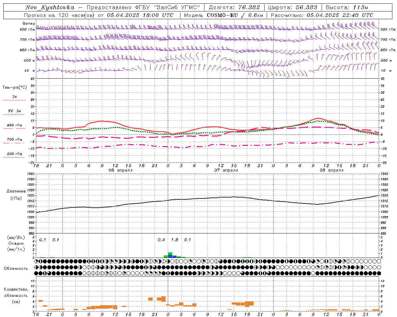Click the blue precipitation bar segment
Viewport: 397px width, 317px height.
coord(170,257)
